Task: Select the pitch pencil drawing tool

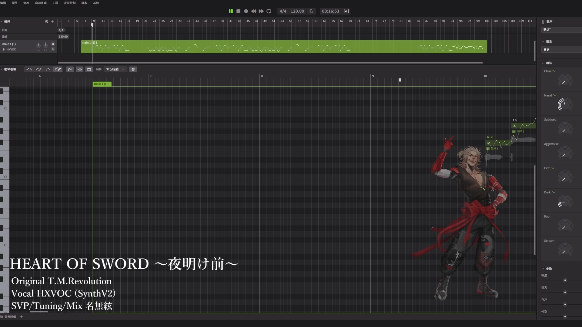Action: 58,69
